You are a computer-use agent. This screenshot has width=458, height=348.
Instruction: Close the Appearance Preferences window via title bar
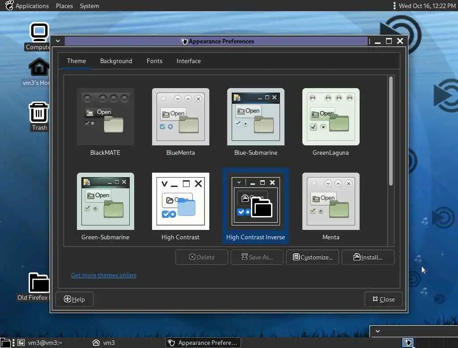pos(400,41)
